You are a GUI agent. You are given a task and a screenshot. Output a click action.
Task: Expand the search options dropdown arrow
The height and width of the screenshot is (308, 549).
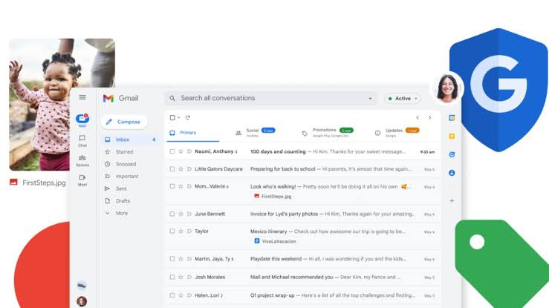[370, 98]
